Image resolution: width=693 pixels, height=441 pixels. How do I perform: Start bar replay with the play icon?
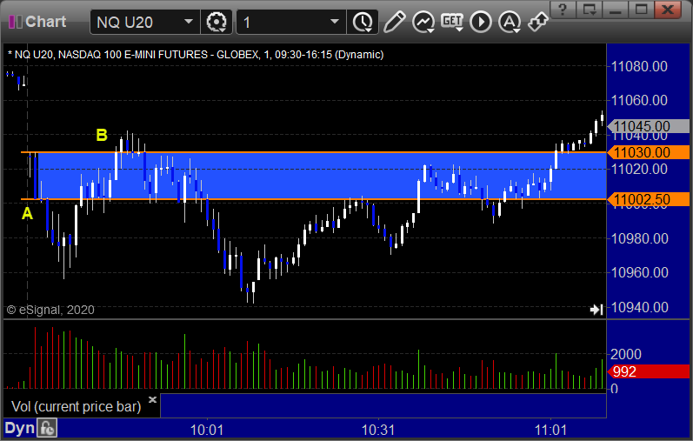pos(481,22)
